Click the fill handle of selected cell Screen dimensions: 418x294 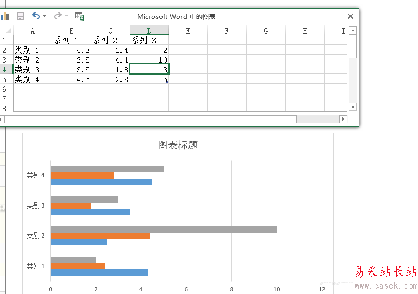click(x=168, y=74)
